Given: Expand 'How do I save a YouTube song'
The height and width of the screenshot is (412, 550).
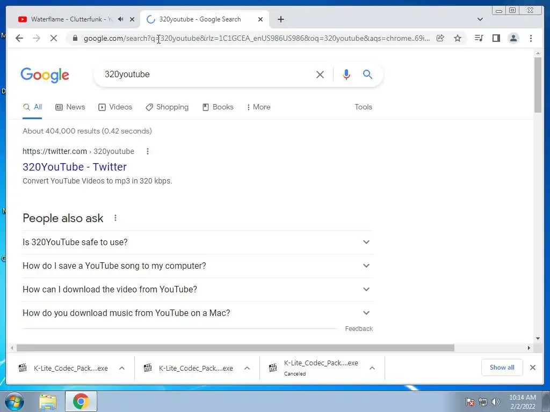Looking at the screenshot, I should [x=198, y=266].
